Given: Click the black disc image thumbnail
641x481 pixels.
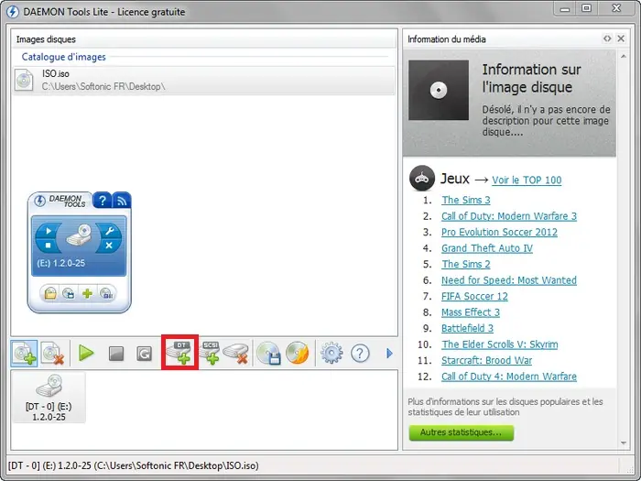Looking at the screenshot, I should click(439, 90).
